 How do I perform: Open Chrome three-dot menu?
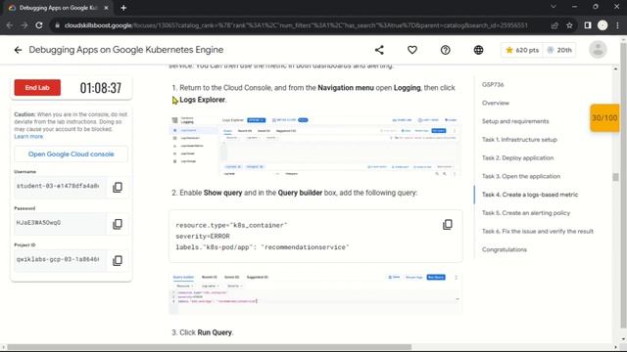[x=617, y=25]
